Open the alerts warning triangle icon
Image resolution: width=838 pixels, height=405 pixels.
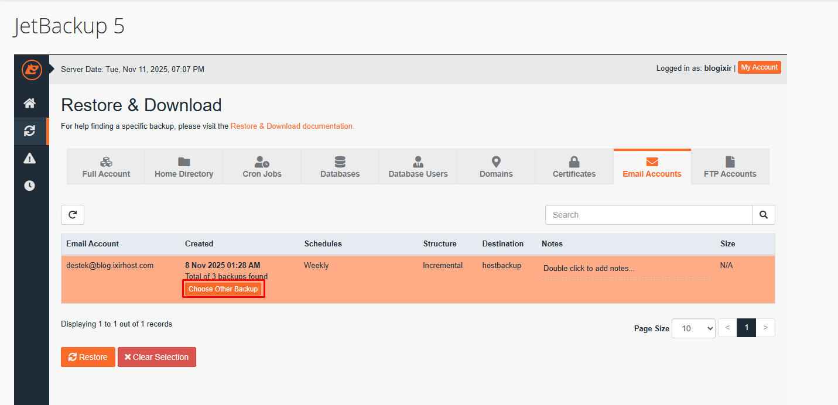[29, 158]
